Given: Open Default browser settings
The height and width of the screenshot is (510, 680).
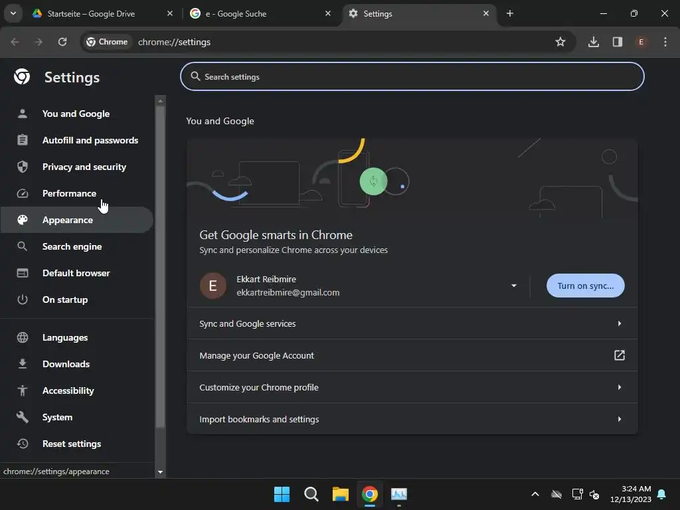Looking at the screenshot, I should point(76,273).
